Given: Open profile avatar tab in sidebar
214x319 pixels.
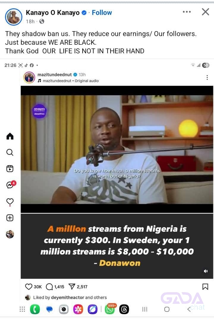Looking at the screenshot, I should [10, 234].
